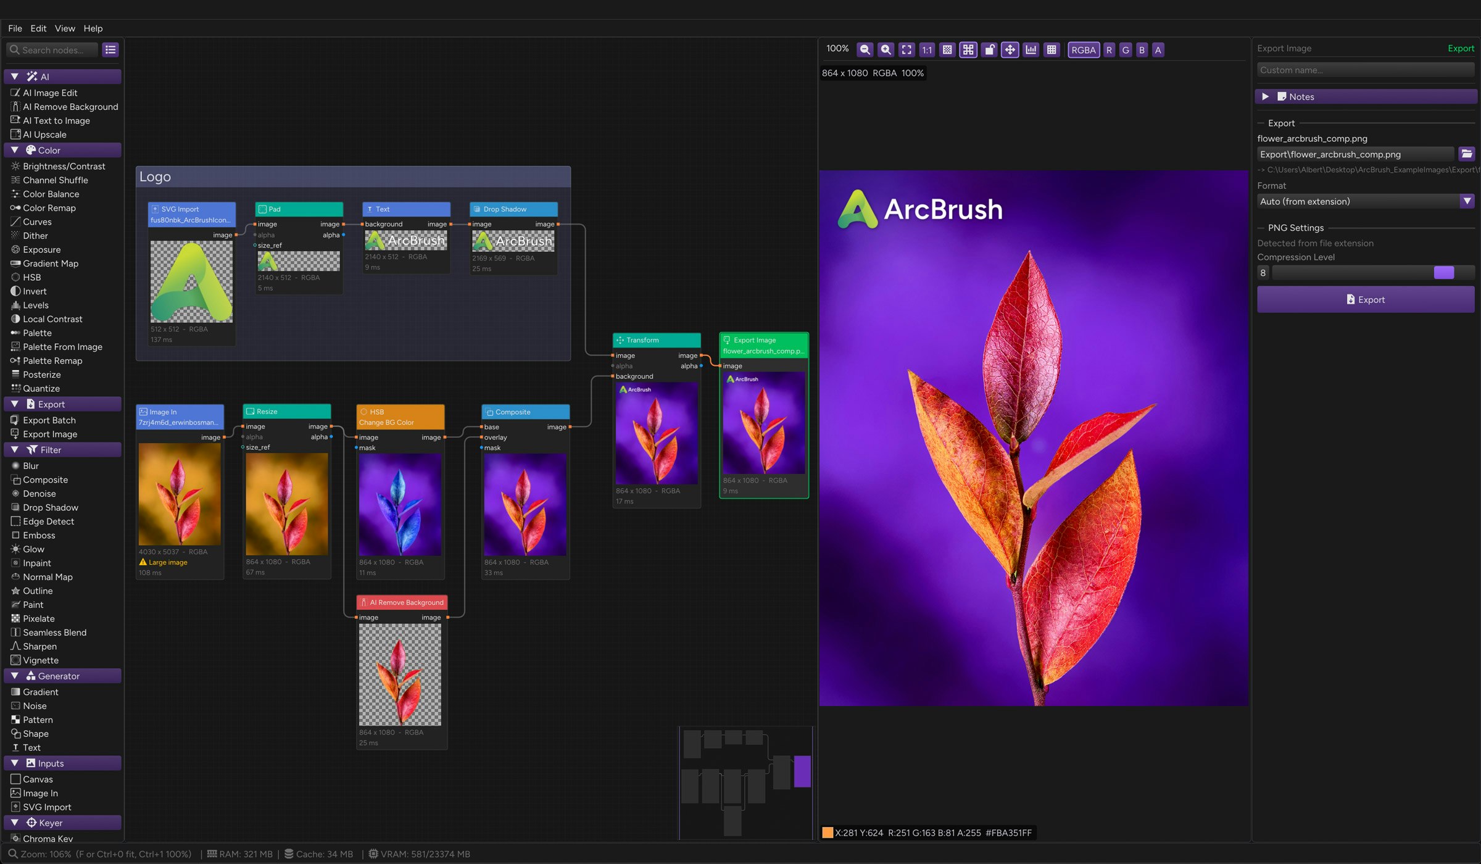Screen dimensions: 1481x864
Task: Click the Custom name input field
Action: (1365, 70)
